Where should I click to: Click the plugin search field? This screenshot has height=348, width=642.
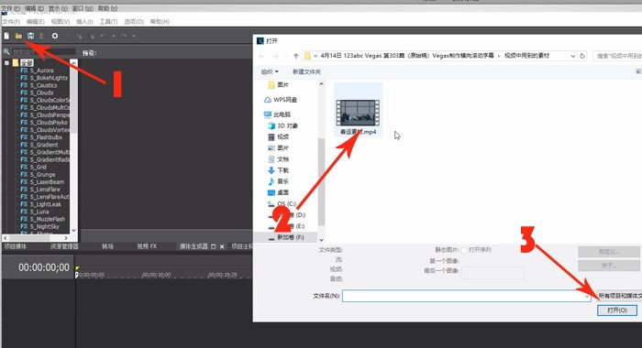tap(44, 52)
